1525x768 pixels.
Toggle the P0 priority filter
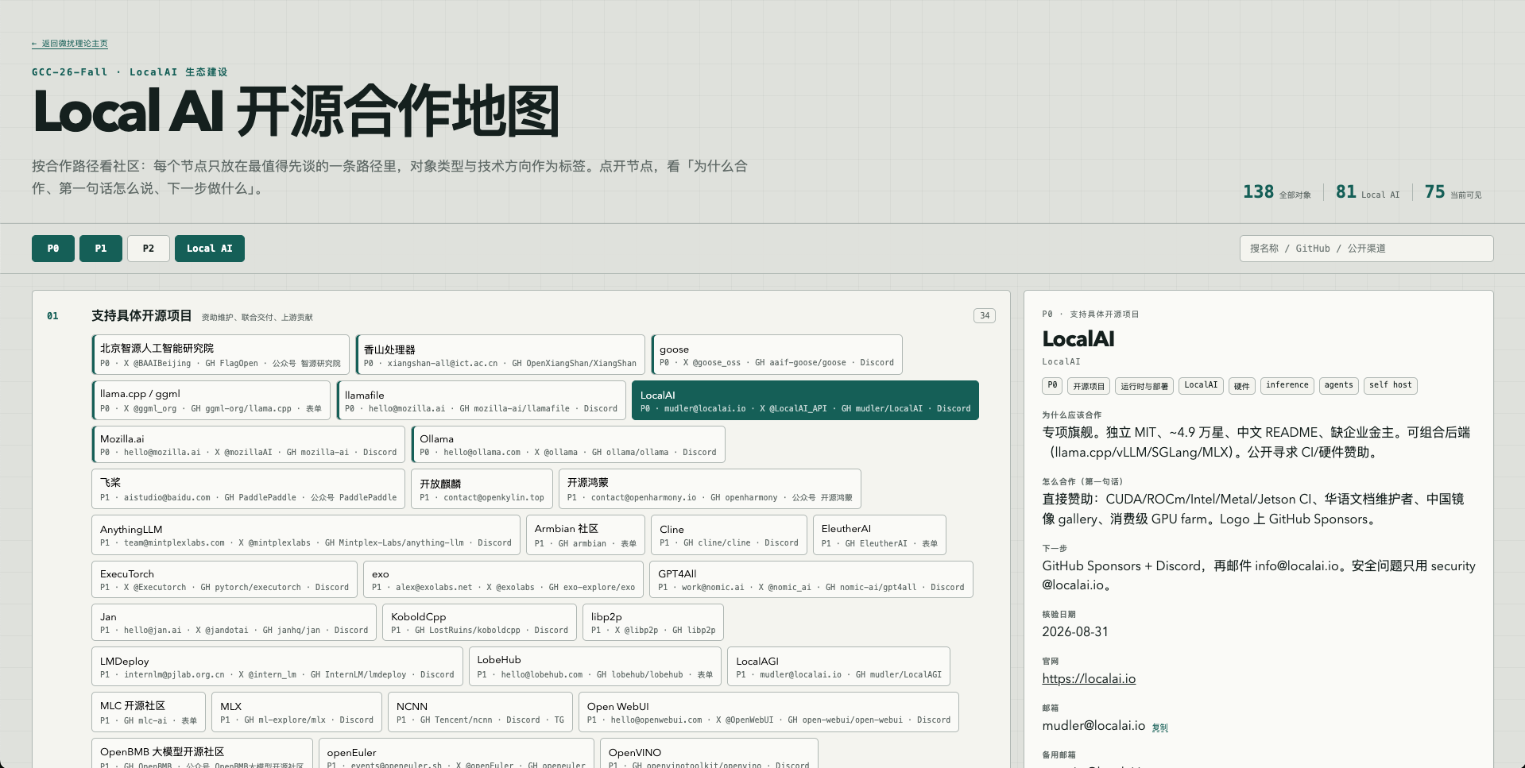point(53,249)
